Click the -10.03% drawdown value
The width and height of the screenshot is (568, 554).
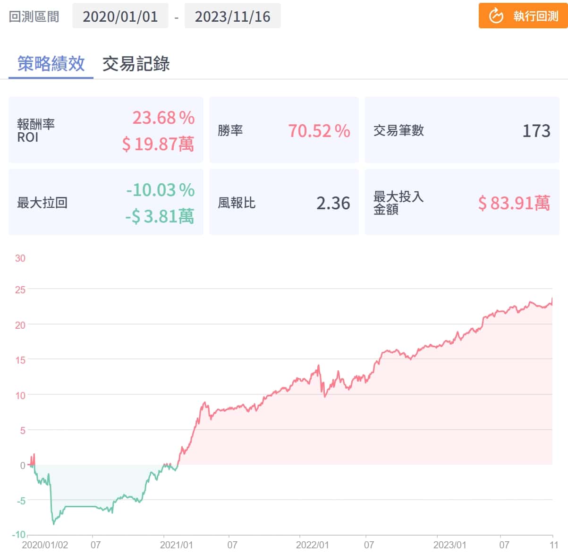tap(160, 190)
